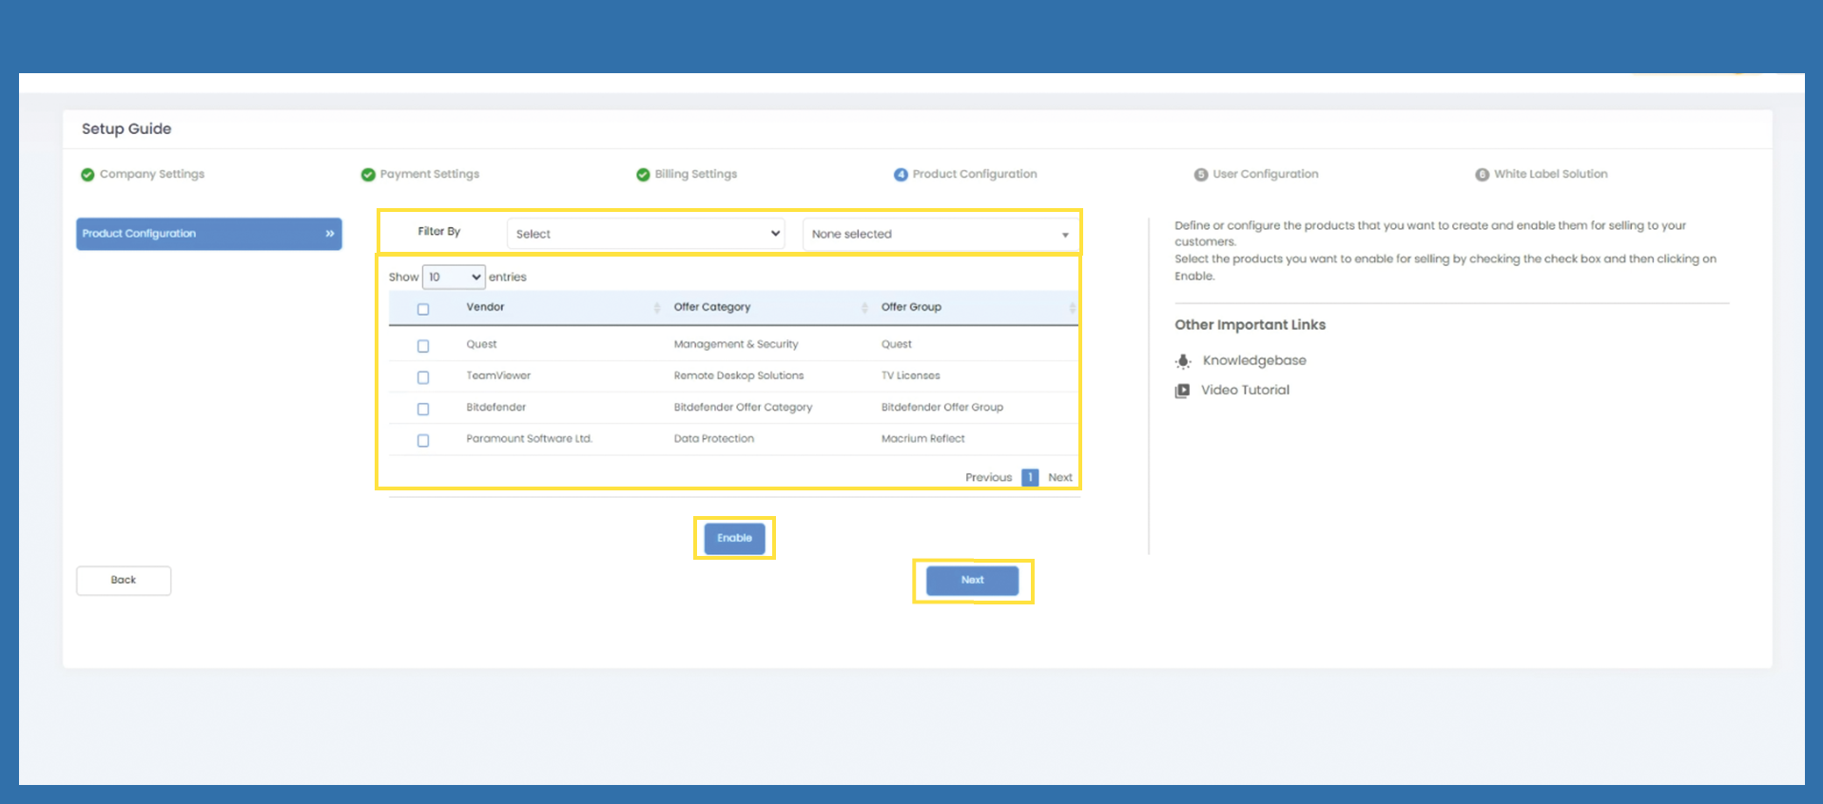Click the Payment Settings green checkmark icon
Screen dimensions: 1823x804
click(x=368, y=175)
